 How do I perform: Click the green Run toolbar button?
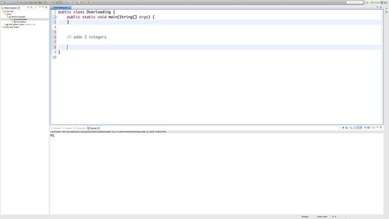[x=35, y=2]
